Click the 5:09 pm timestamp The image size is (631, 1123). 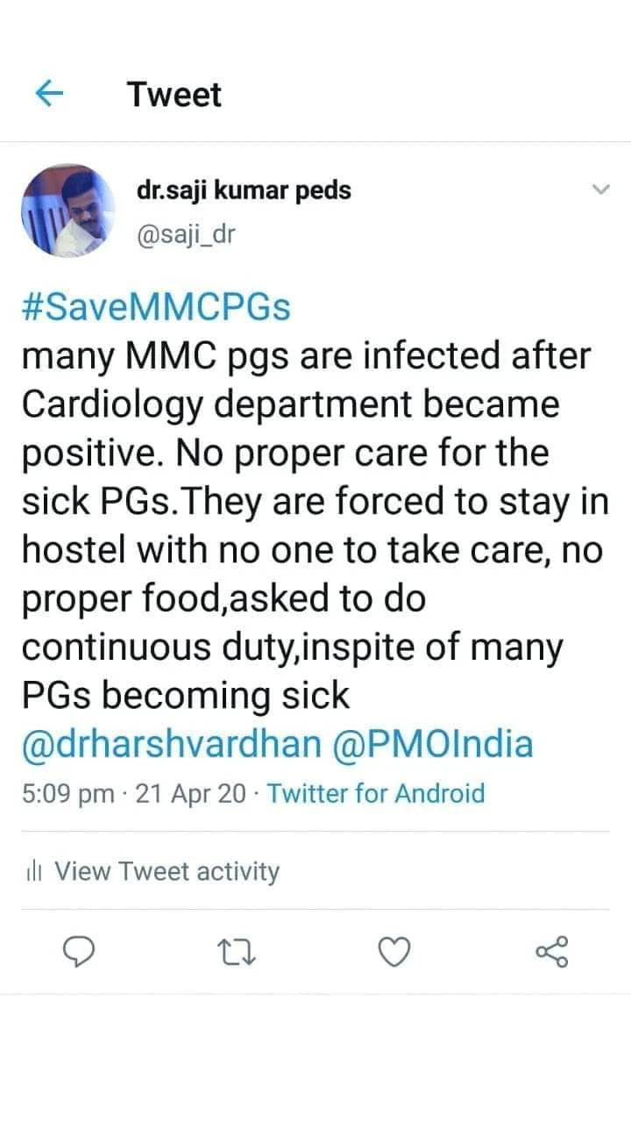tap(67, 794)
